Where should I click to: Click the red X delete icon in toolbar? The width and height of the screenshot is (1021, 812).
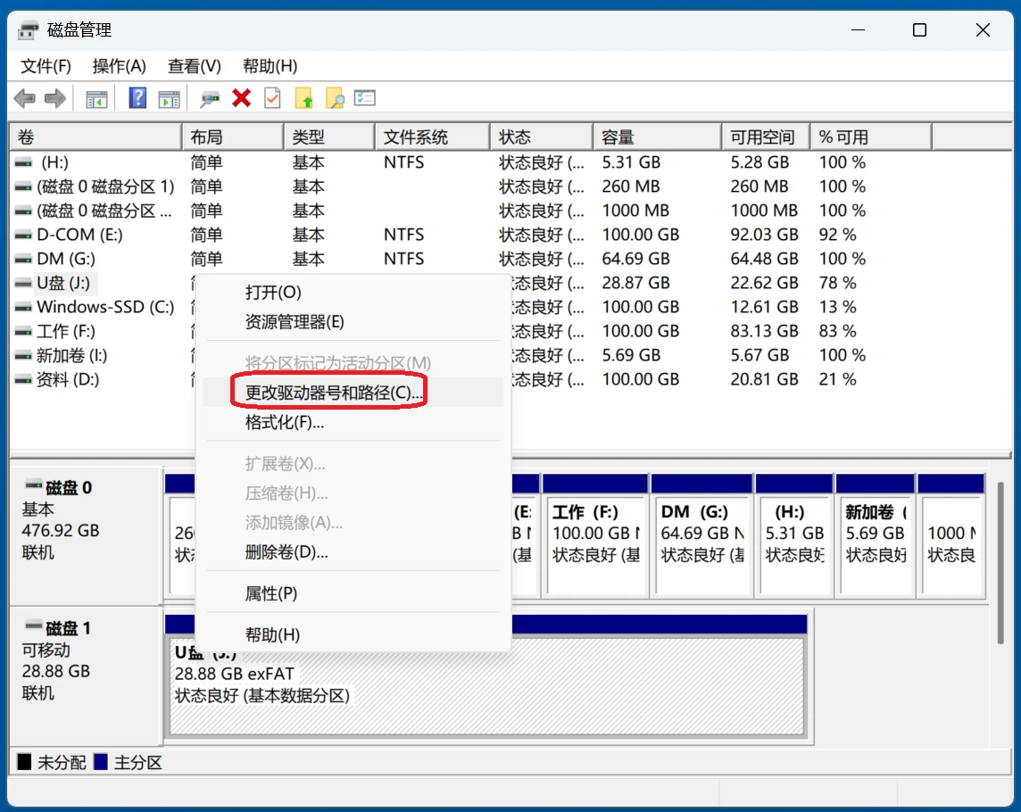click(x=241, y=98)
